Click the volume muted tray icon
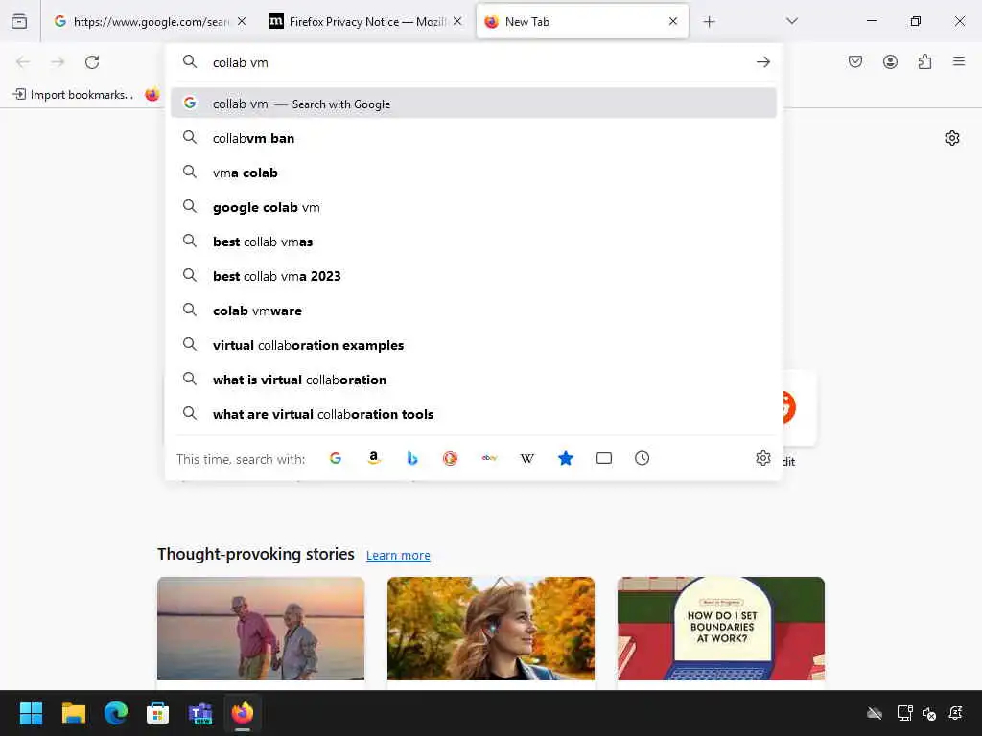Image resolution: width=982 pixels, height=736 pixels. (x=928, y=713)
